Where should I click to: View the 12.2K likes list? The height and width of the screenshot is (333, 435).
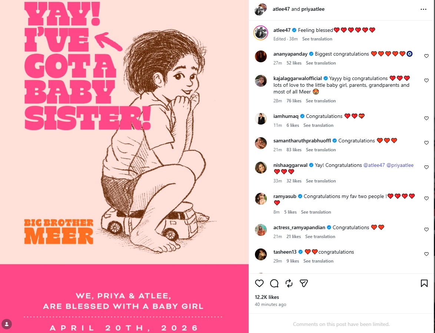click(x=267, y=297)
